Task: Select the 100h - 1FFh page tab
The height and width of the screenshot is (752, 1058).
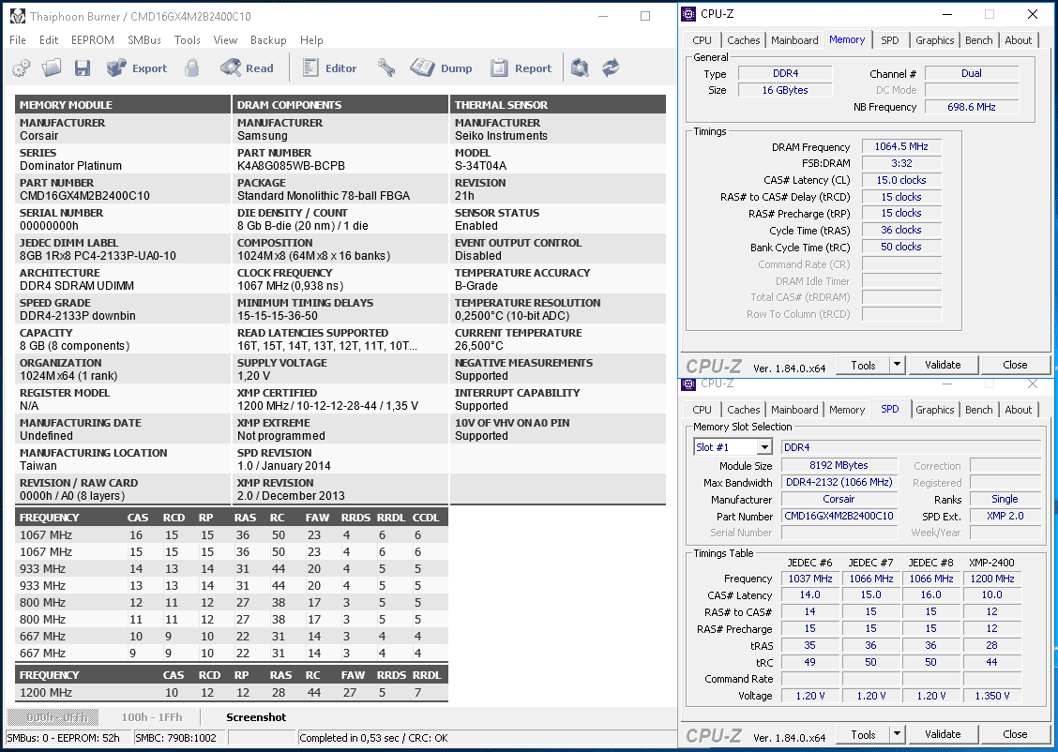Action: [x=152, y=717]
